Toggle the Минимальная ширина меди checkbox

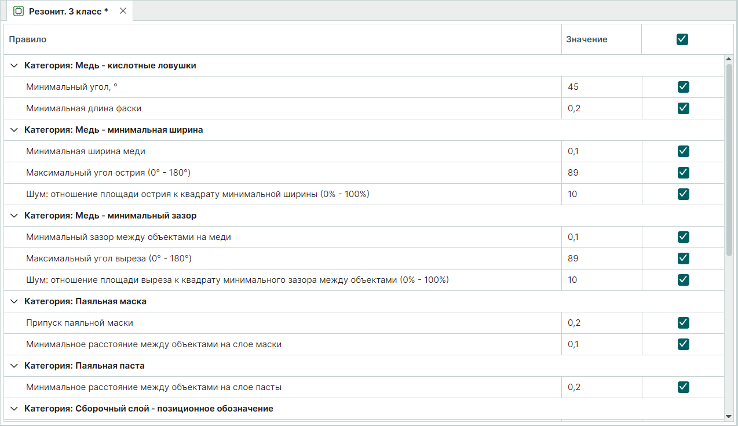683,151
